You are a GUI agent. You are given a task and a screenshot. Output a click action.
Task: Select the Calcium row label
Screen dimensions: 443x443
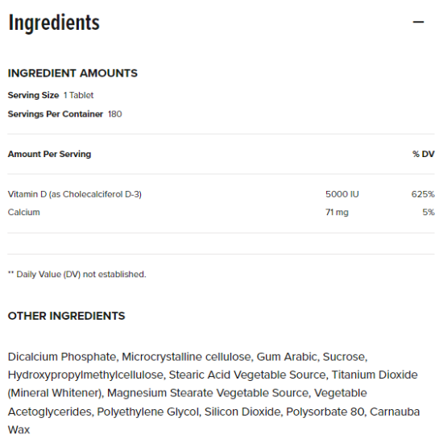coord(23,212)
